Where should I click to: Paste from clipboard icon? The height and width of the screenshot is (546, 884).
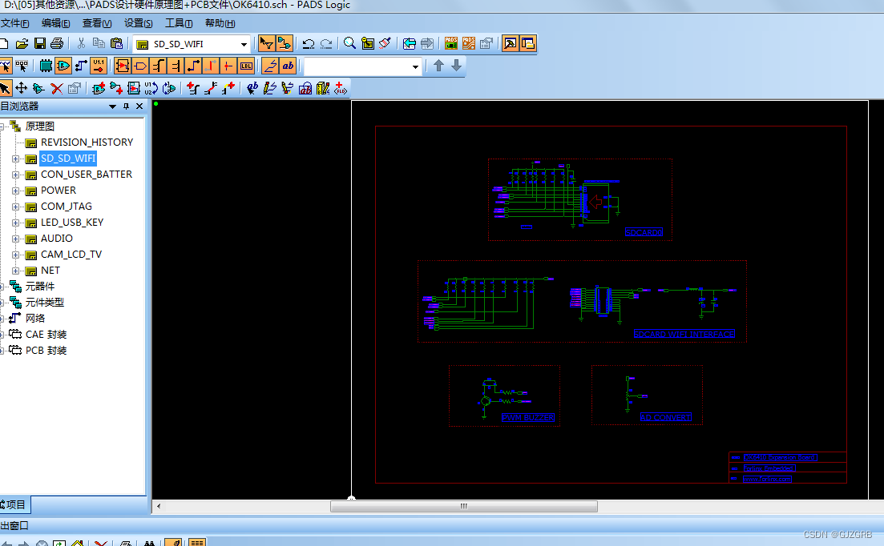click(x=117, y=43)
